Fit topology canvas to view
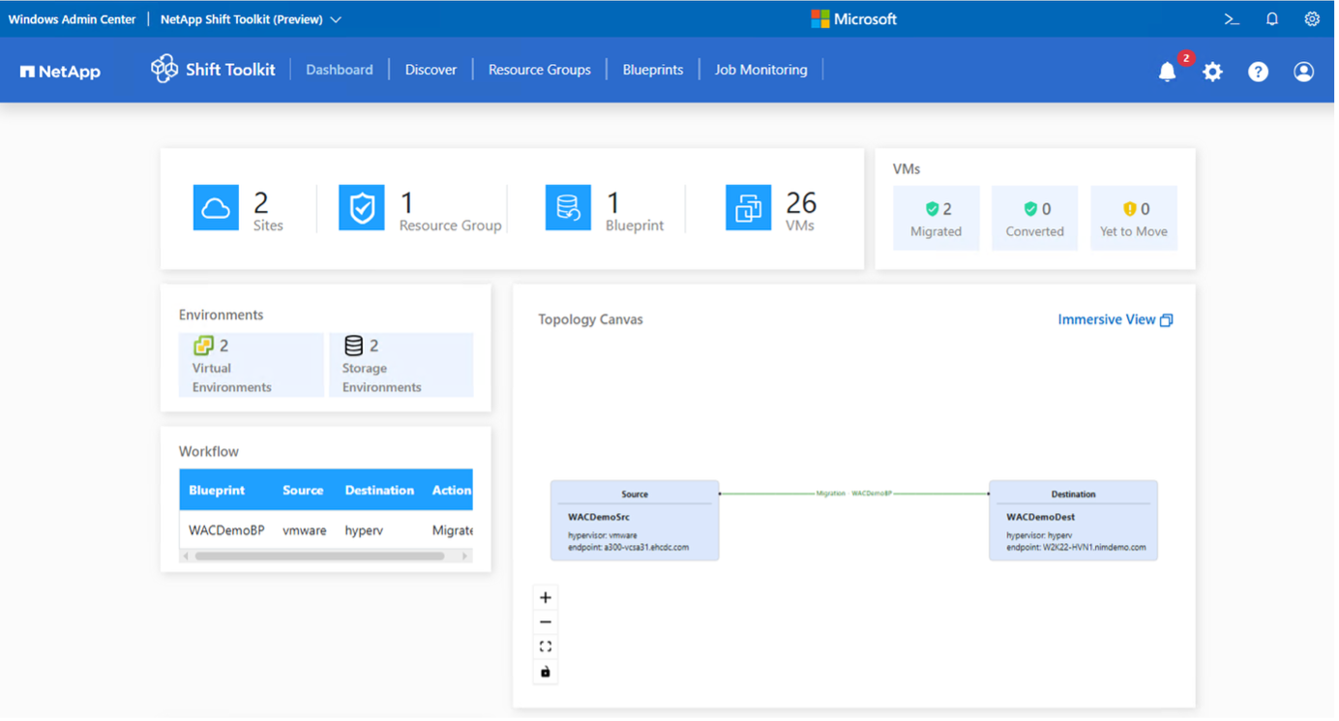The height and width of the screenshot is (721, 1339). [548, 648]
